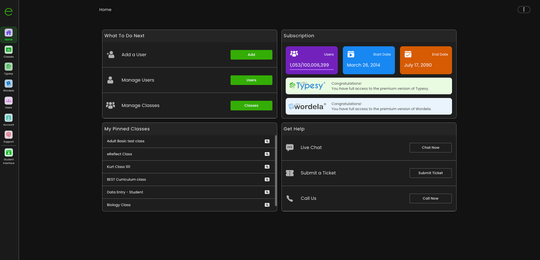Screen dimensions: 540x260
Task: Open Typesy in sidebar
Action: [x=8, y=69]
